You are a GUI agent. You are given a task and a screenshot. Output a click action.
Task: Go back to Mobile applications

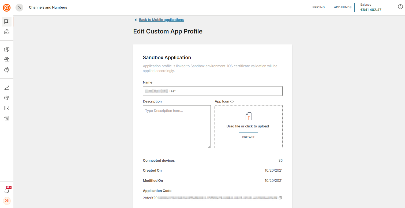[x=161, y=20]
